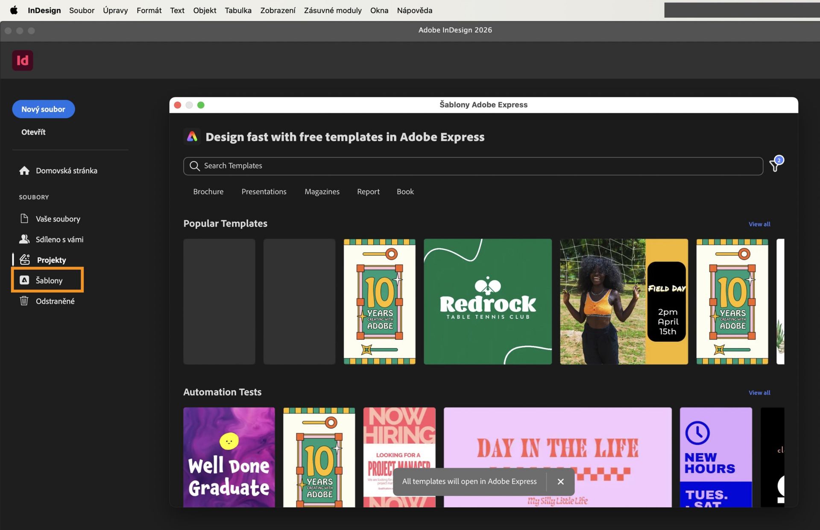Image resolution: width=820 pixels, height=530 pixels.
Task: Open Sdíleno s vámi via the people icon
Action: [24, 239]
